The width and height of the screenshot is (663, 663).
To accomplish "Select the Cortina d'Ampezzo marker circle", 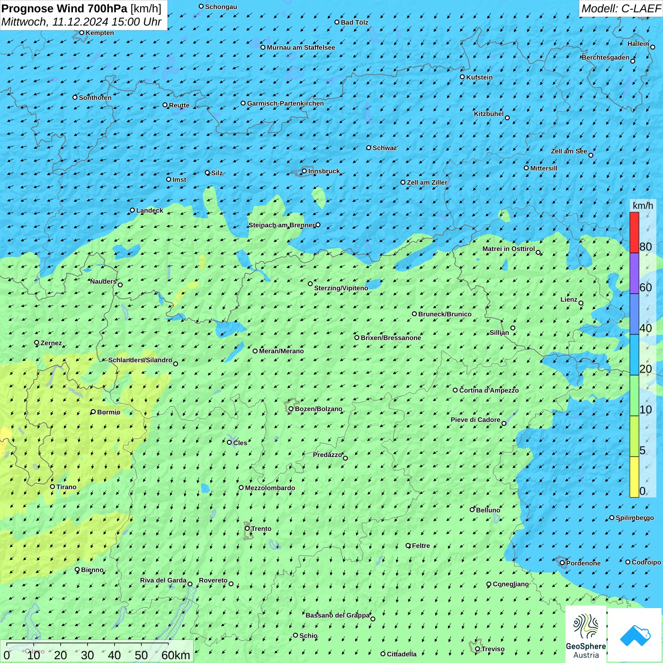I will [x=455, y=390].
